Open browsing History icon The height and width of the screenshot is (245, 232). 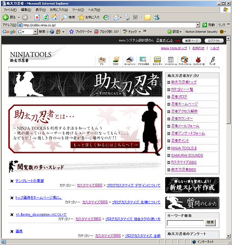click(106, 17)
